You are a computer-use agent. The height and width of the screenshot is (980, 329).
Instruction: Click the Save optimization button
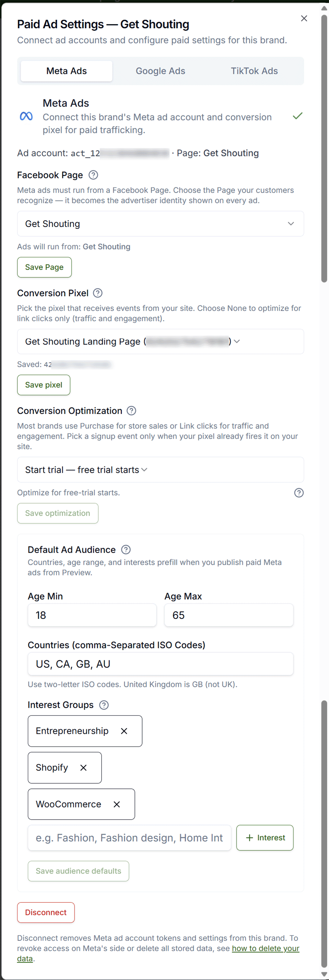58,513
